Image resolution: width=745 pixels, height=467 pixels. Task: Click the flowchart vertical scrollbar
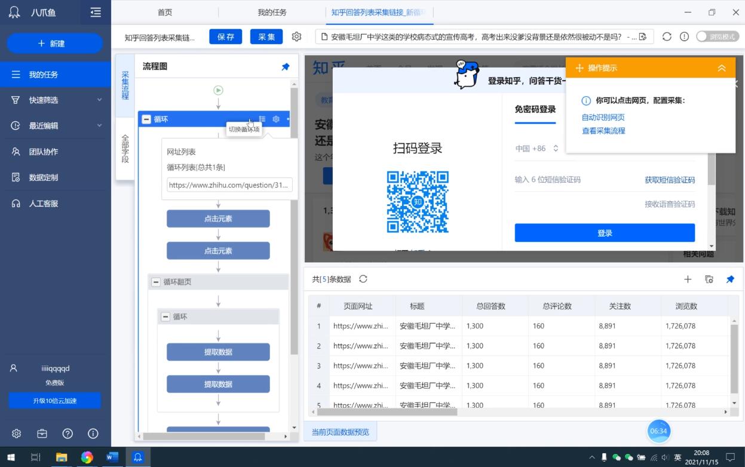(294, 221)
